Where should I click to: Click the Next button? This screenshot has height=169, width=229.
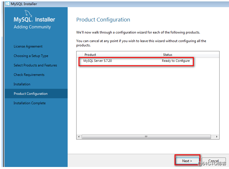(187, 161)
